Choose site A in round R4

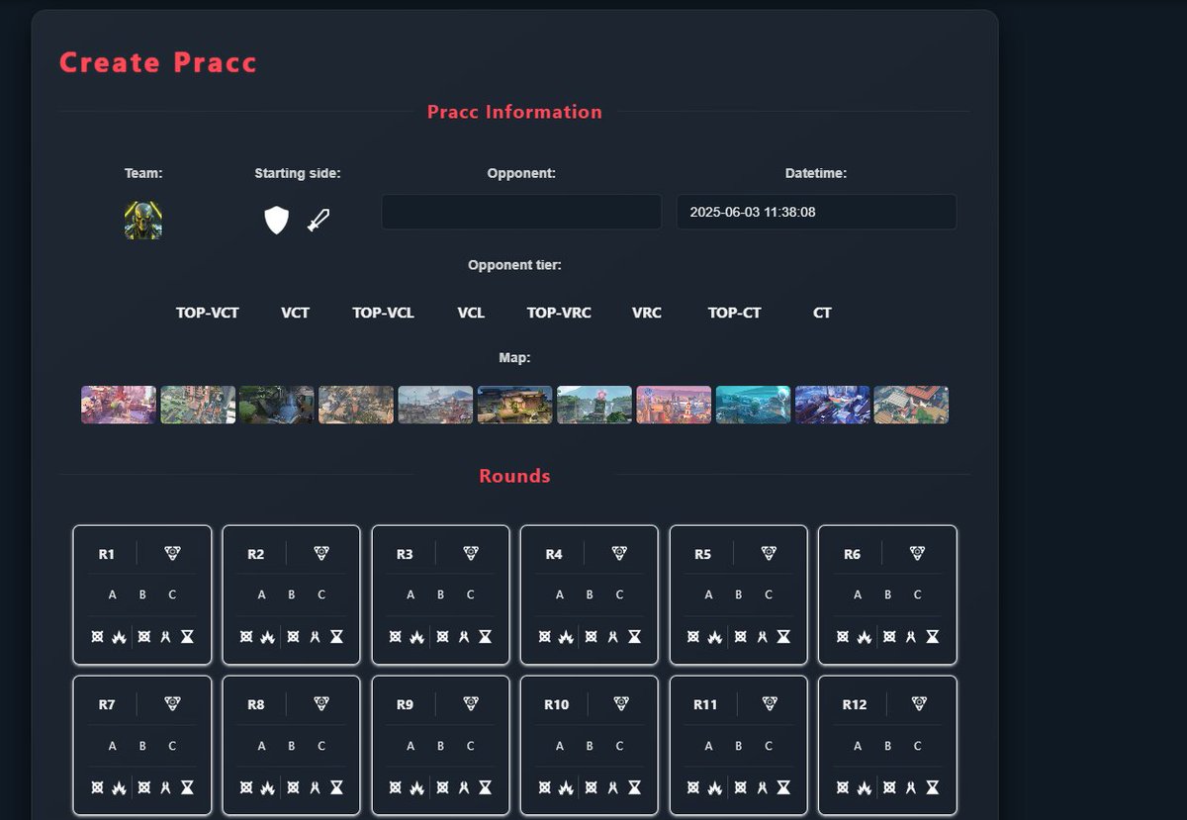(560, 594)
